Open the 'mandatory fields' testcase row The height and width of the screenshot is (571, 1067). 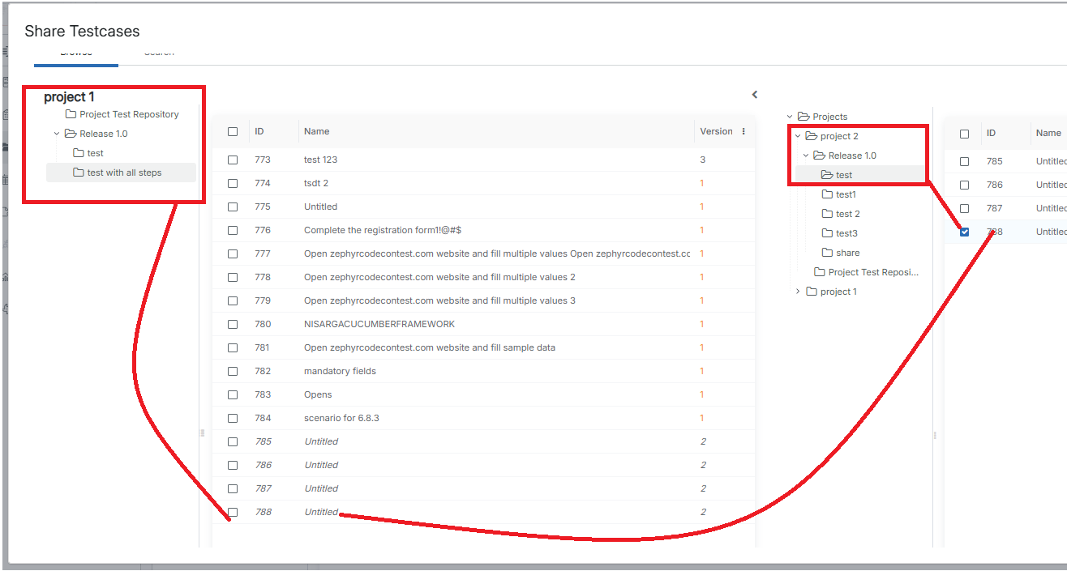340,371
